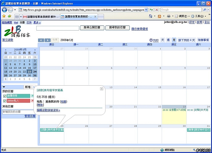This screenshot has height=153, width=212.
Task: Click the browser Print icon
Action: pyautogui.click(x=169, y=16)
